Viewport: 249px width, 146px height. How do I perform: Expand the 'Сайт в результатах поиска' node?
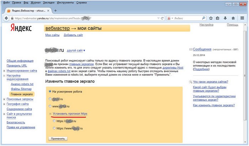4,114
